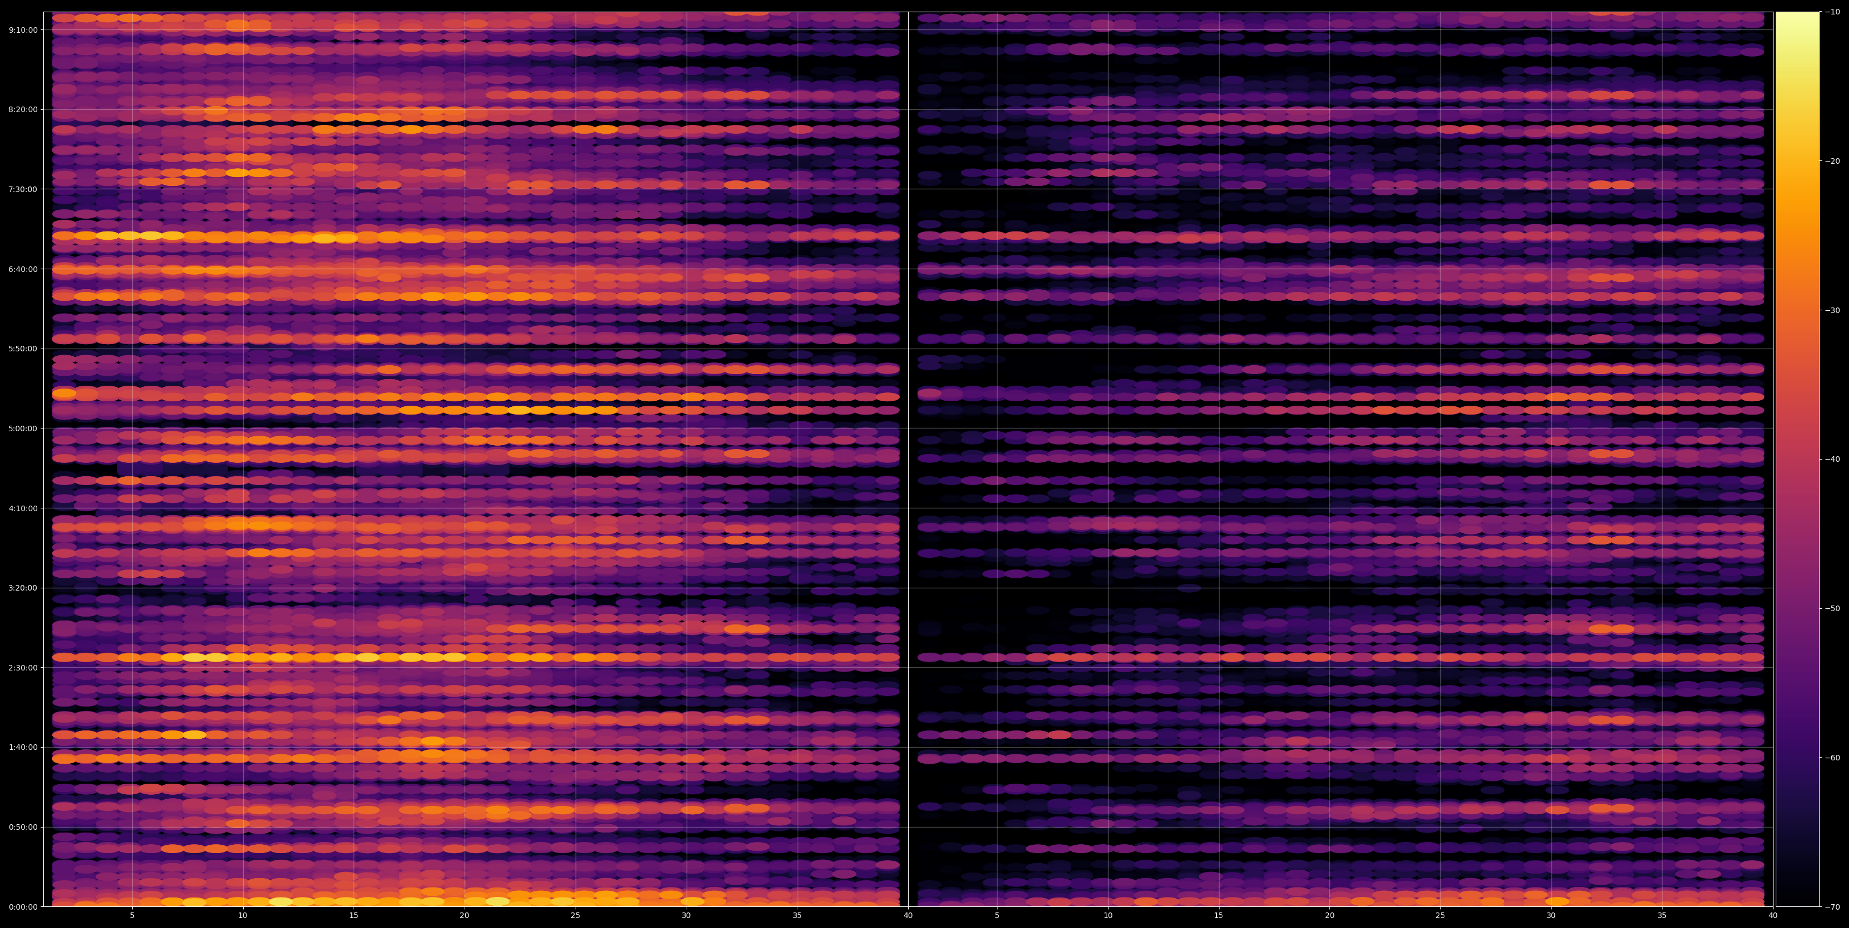Select the 3:20:00 y-axis tick label
Viewport: 1849px width, 928px height.
(x=23, y=588)
